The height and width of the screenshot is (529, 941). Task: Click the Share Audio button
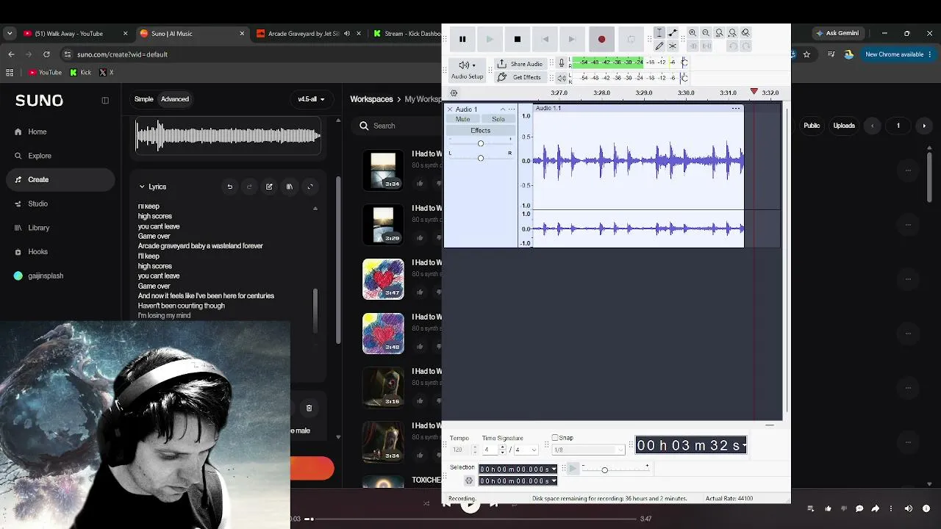[520, 64]
